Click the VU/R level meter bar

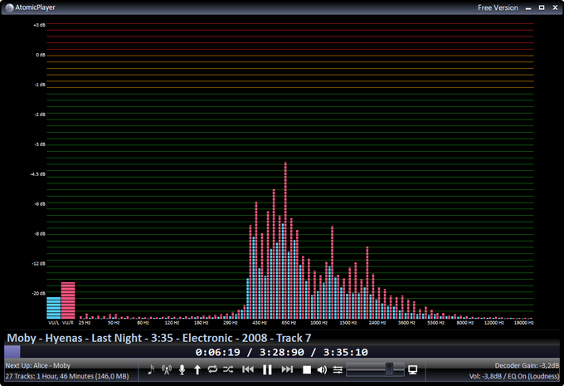(68, 300)
